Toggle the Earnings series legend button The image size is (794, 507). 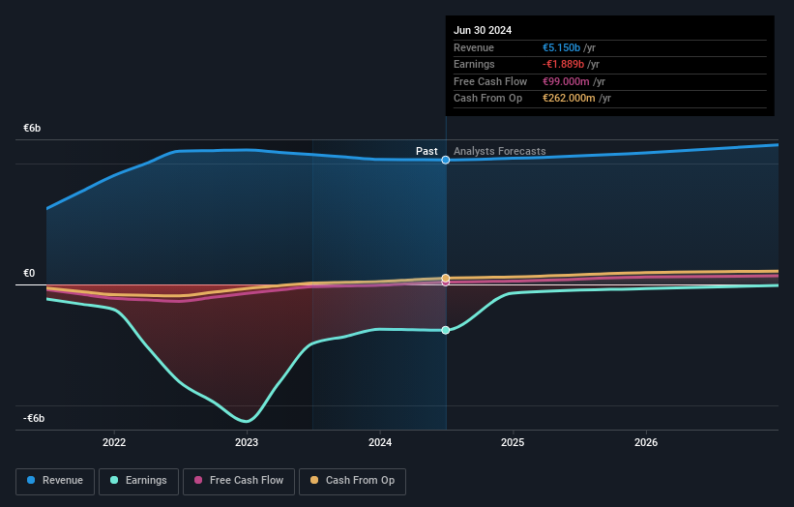(x=138, y=481)
